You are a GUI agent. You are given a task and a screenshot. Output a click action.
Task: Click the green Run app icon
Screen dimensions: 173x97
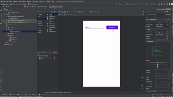pos(139,4)
